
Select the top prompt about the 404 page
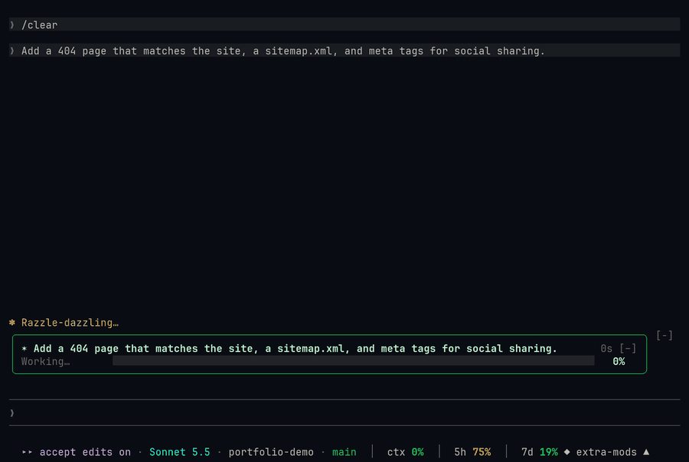click(344, 50)
